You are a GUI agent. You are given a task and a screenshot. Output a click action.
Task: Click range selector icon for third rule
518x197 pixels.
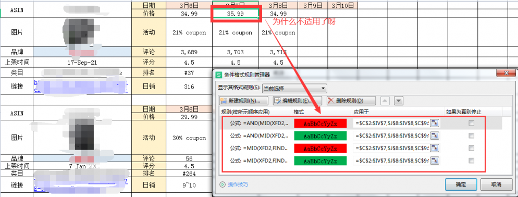click(435, 148)
